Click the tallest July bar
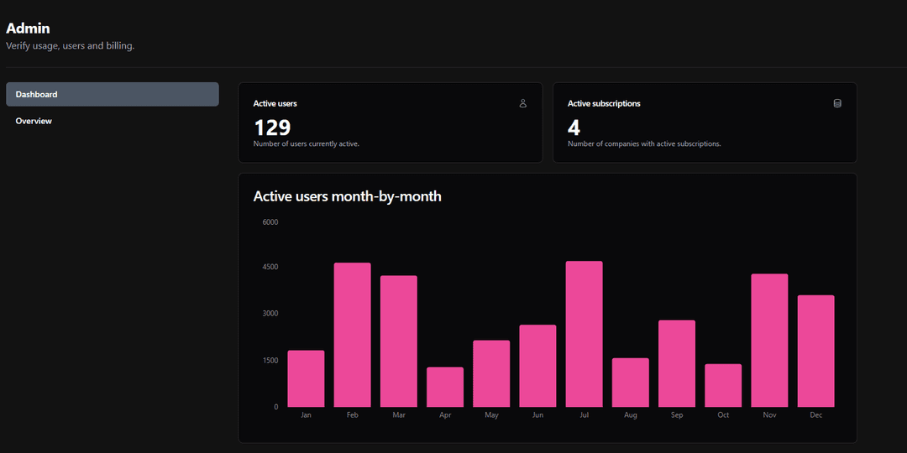Viewport: 907px width, 453px height. (584, 334)
